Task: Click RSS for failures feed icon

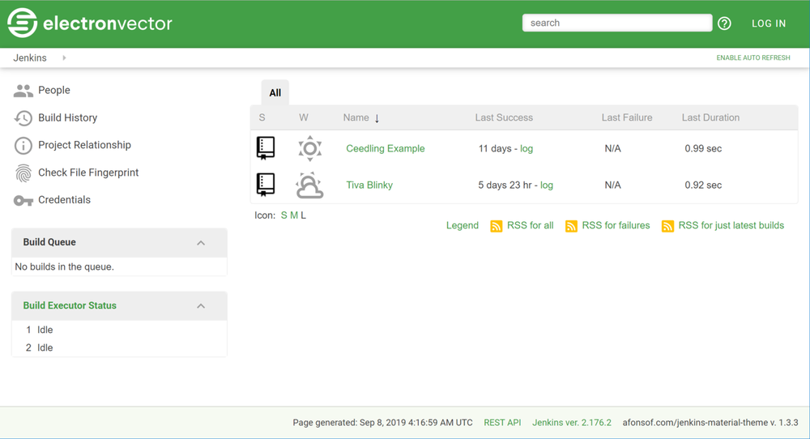Action: pyautogui.click(x=571, y=226)
